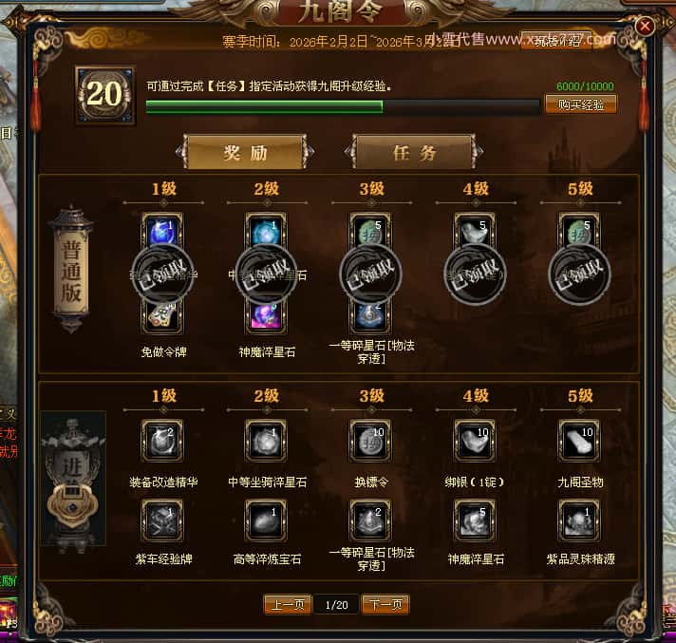Select the 紫品灵珠精源 reward icon

point(579,520)
